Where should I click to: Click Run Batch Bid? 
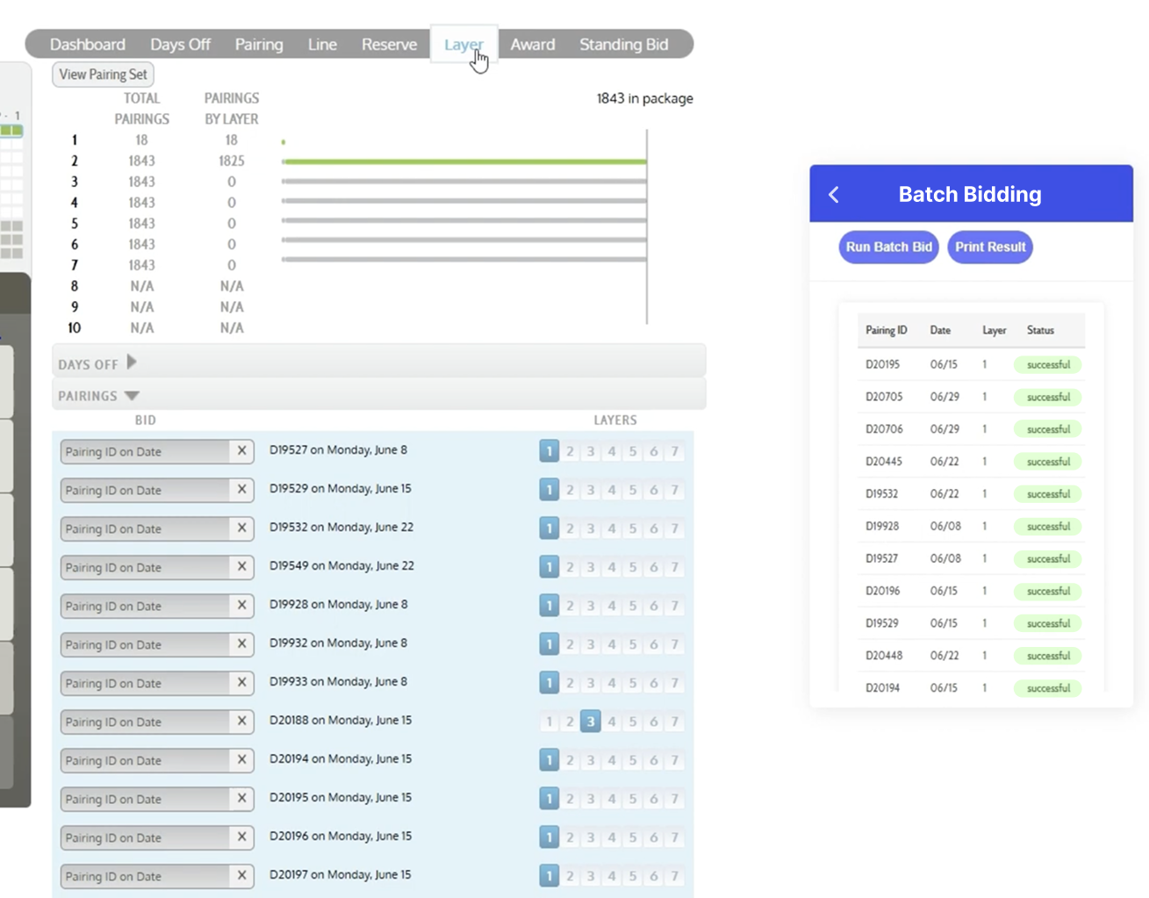(x=889, y=247)
